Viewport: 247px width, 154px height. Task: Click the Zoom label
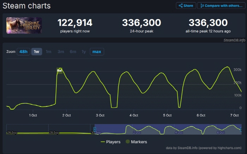click(x=11, y=51)
